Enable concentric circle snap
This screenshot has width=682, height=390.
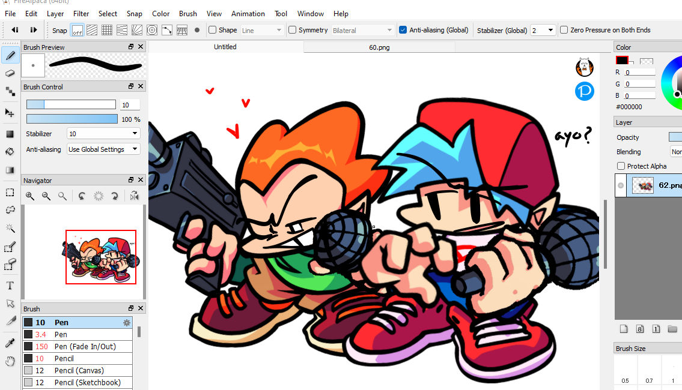click(x=152, y=30)
